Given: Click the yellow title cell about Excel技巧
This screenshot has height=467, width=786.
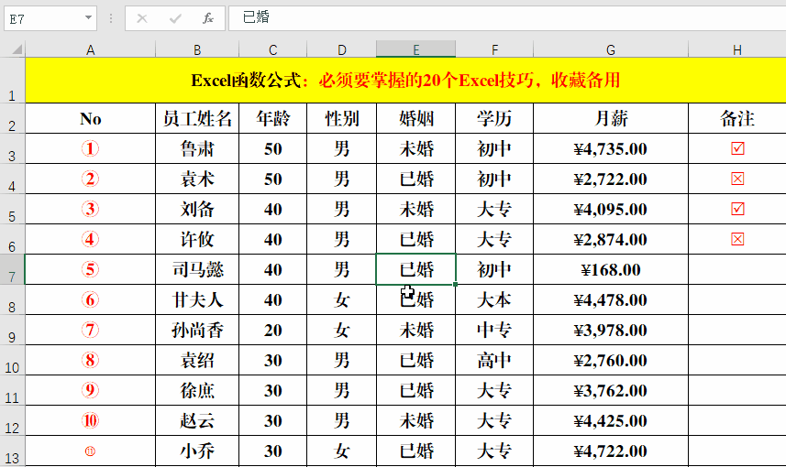Looking at the screenshot, I should point(405,81).
